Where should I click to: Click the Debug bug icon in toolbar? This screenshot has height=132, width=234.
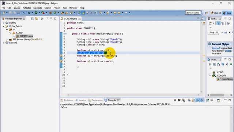(x=29, y=13)
